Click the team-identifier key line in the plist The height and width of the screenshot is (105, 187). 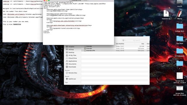(64, 9)
